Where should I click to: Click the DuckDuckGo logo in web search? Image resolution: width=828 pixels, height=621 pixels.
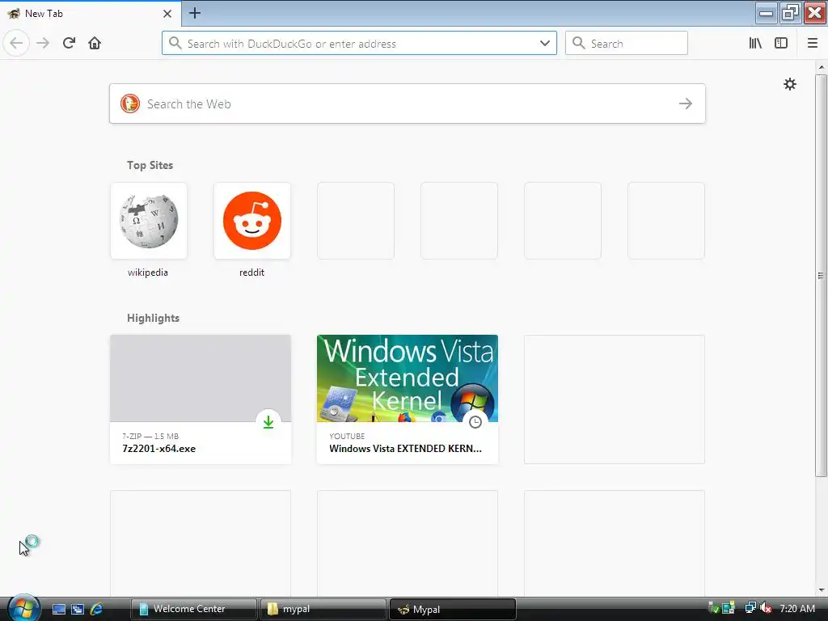[130, 103]
